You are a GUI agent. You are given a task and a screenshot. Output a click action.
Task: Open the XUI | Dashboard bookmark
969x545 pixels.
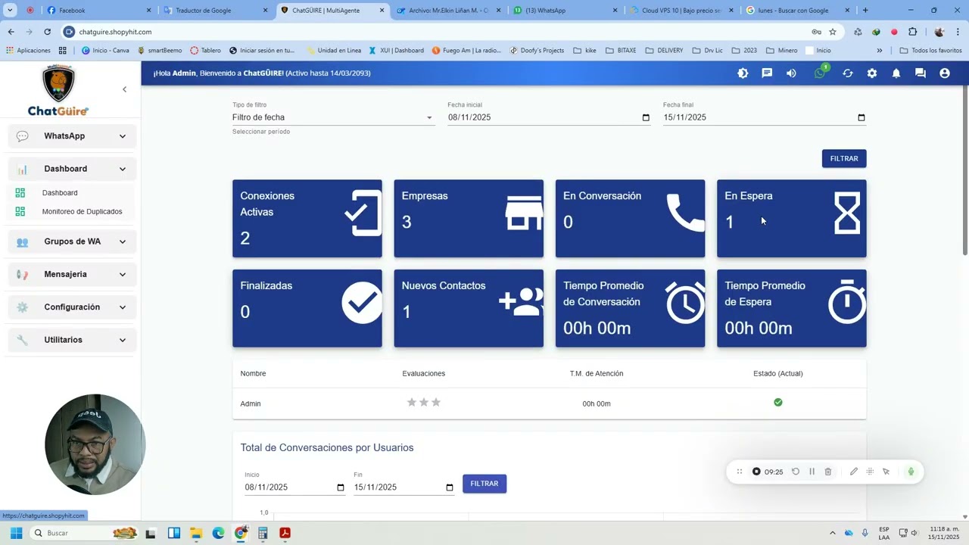point(397,51)
